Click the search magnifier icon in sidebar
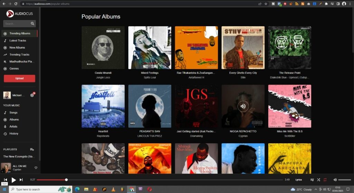The image size is (354, 193). pos(32,23)
